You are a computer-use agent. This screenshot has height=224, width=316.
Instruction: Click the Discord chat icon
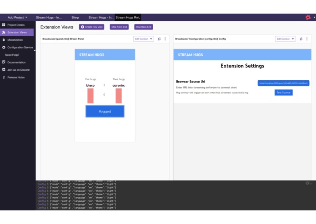click(4, 69)
